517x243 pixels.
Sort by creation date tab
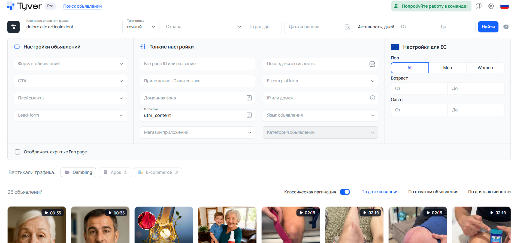(x=380, y=192)
